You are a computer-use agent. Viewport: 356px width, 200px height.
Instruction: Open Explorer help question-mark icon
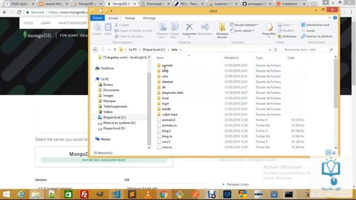335,18
